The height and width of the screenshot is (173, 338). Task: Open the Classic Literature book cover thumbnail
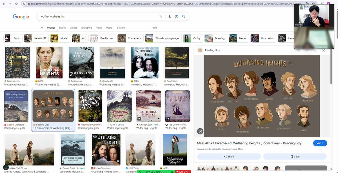[x=16, y=106]
